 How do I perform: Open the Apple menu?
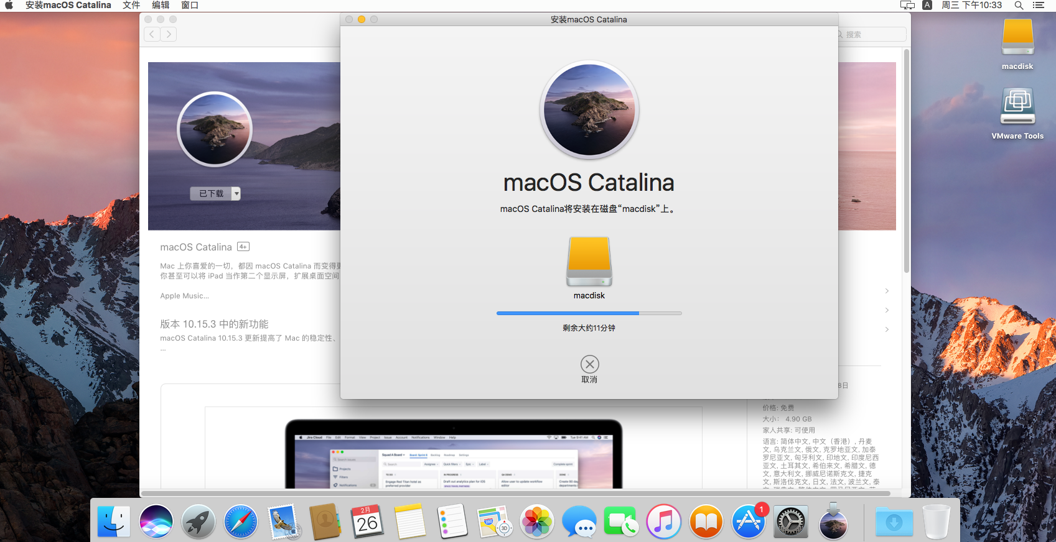9,5
